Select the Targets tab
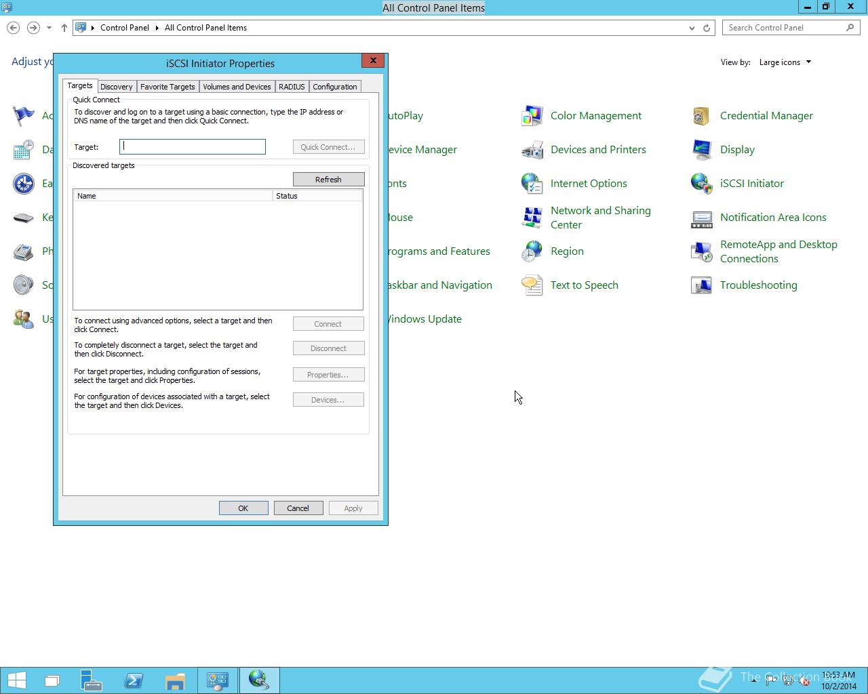Image resolution: width=868 pixels, height=694 pixels. click(80, 85)
